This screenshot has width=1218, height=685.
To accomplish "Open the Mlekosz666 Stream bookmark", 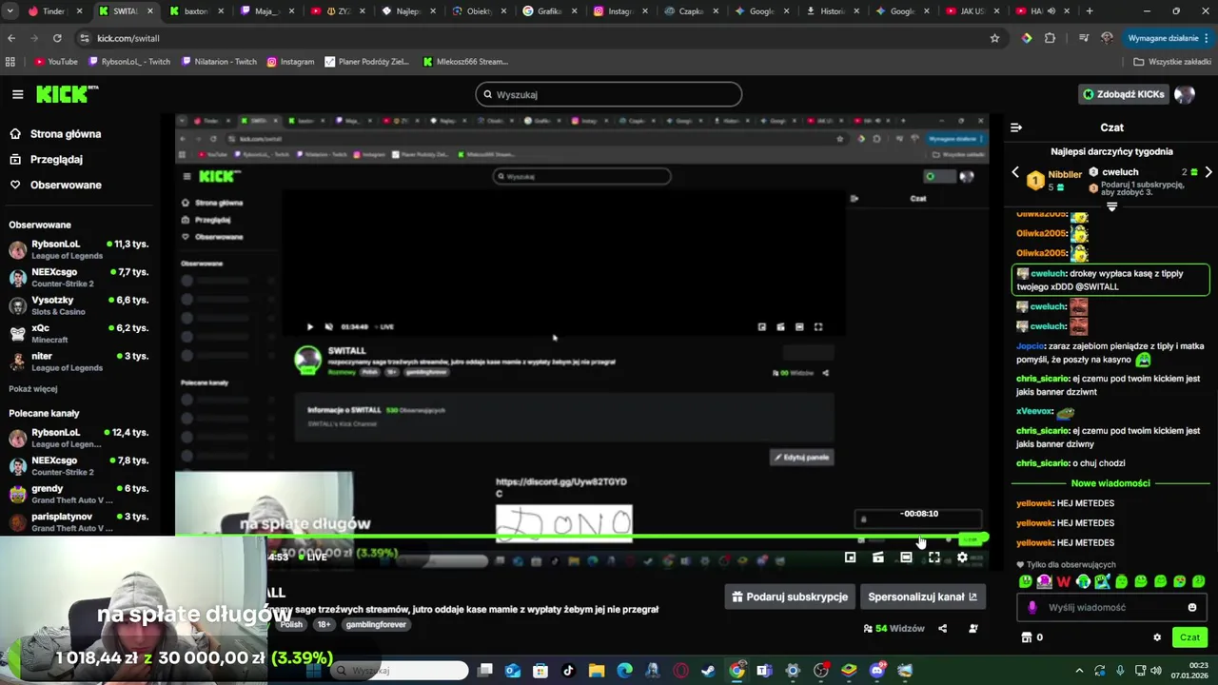I will click(465, 62).
